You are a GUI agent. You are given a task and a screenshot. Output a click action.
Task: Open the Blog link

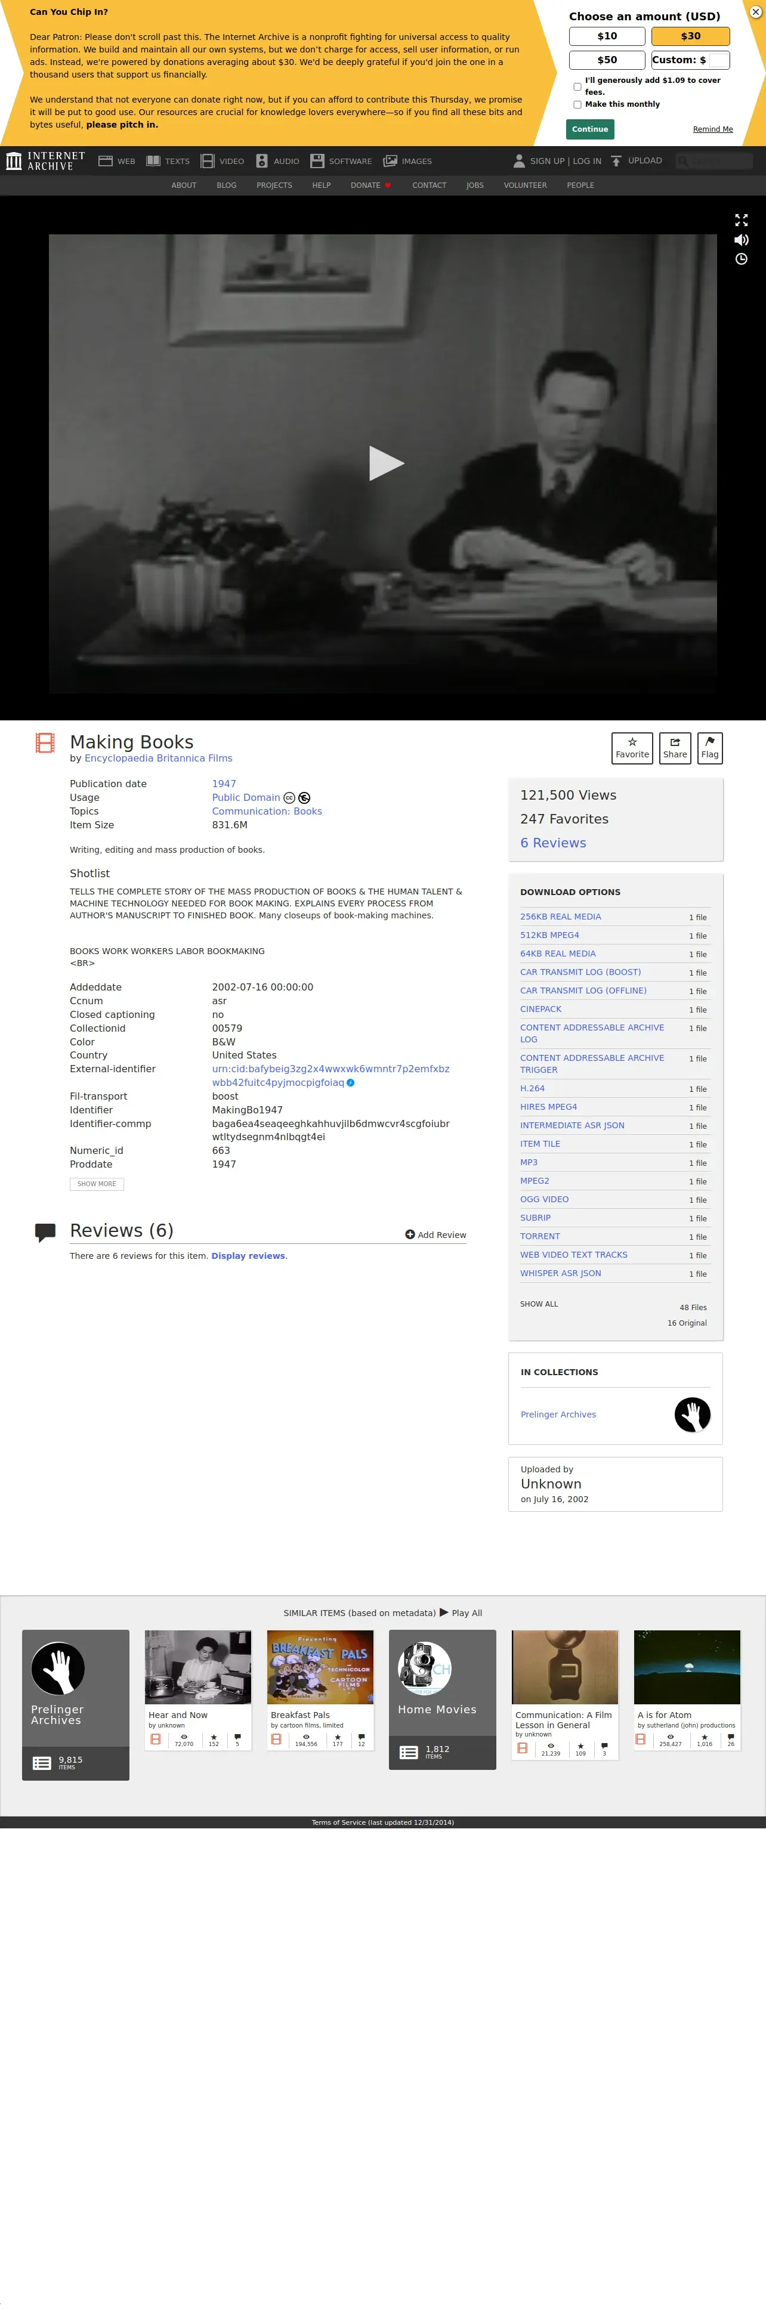(x=227, y=185)
